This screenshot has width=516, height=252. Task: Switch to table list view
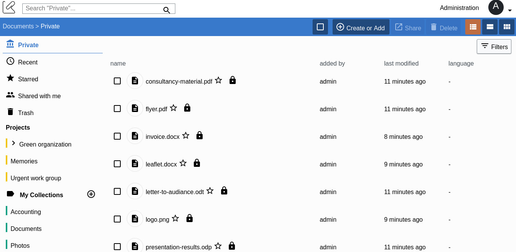[x=473, y=27]
